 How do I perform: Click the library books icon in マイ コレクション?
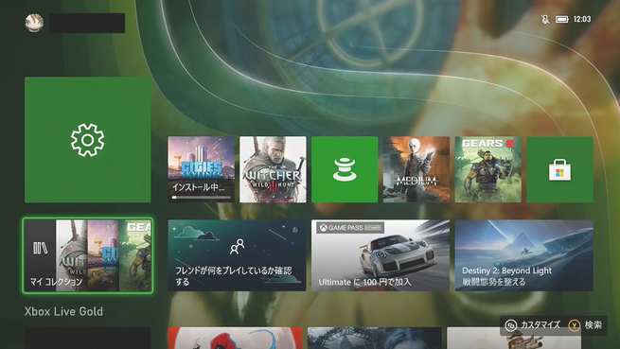(40, 248)
